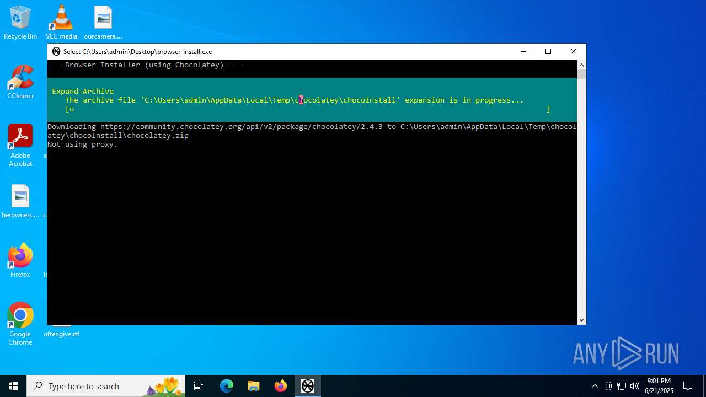Click the console scrollbar up arrow
The height and width of the screenshot is (397, 706).
point(581,65)
